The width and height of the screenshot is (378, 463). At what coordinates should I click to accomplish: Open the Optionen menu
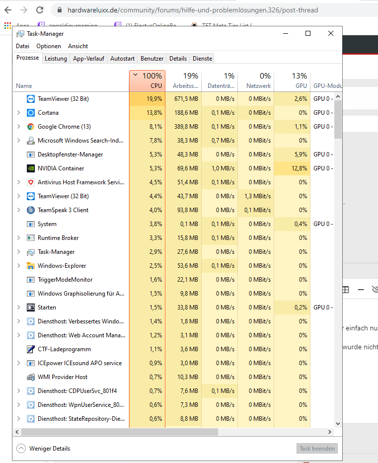(x=49, y=46)
